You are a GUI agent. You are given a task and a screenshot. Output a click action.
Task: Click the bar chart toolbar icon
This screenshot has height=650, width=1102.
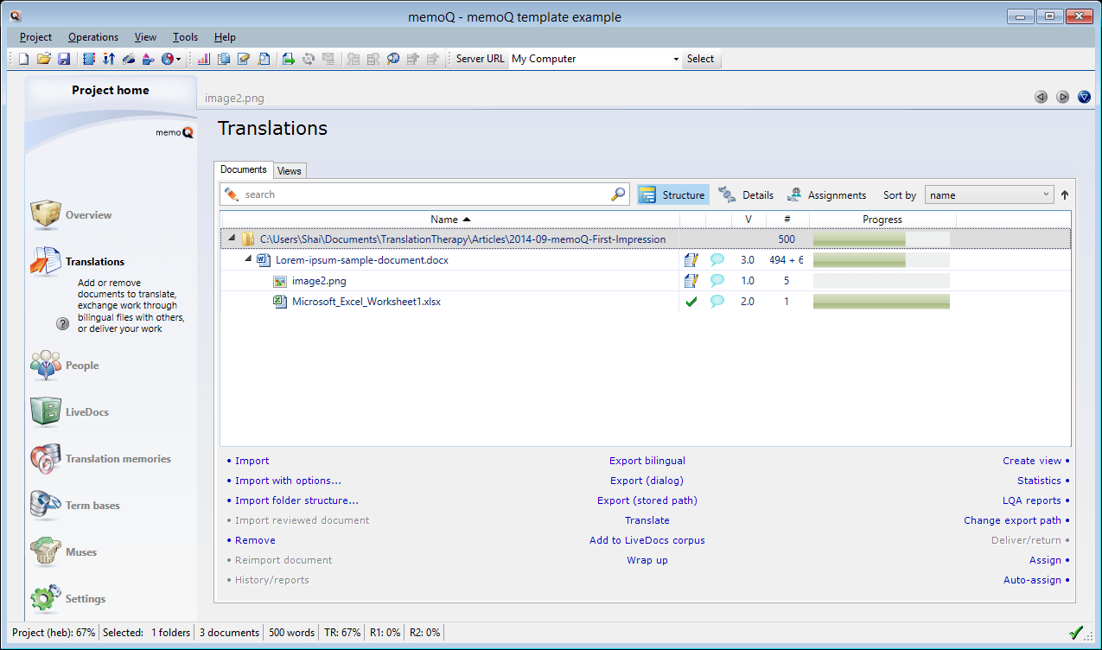[204, 59]
